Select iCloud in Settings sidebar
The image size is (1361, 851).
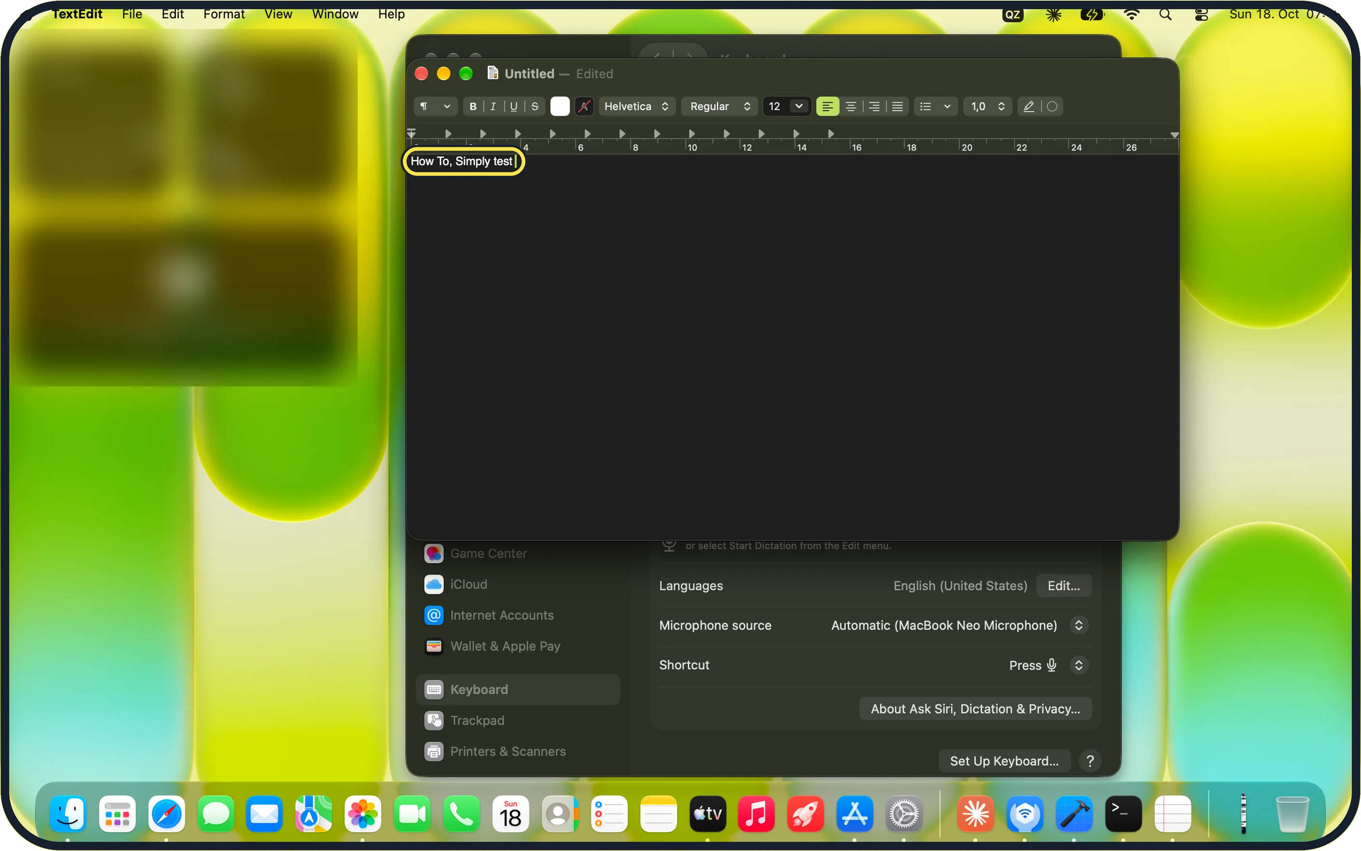(x=518, y=584)
